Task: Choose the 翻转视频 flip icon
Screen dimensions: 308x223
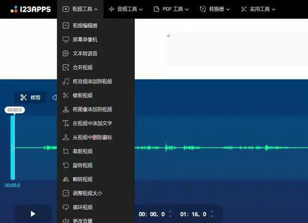Action: pos(66,179)
